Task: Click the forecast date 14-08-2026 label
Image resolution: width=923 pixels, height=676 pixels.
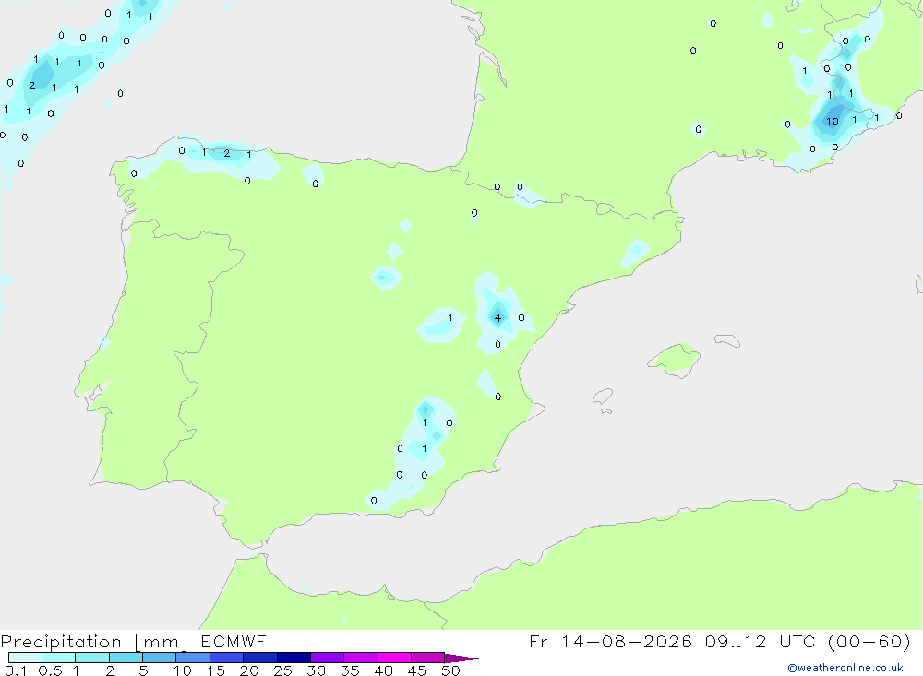Action: [626, 641]
